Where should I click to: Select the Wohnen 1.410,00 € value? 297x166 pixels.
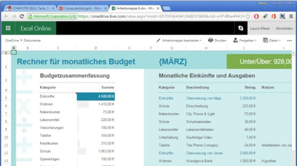point(106,104)
